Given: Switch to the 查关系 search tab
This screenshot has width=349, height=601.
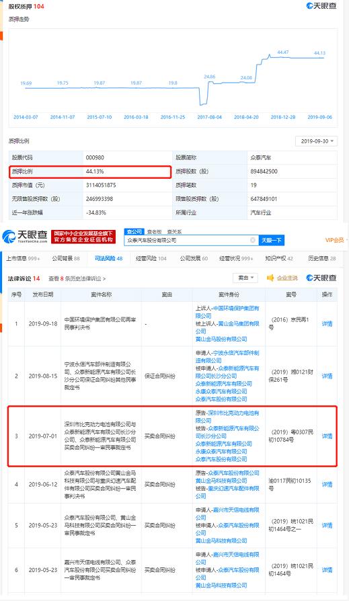Looking at the screenshot, I should (x=174, y=232).
